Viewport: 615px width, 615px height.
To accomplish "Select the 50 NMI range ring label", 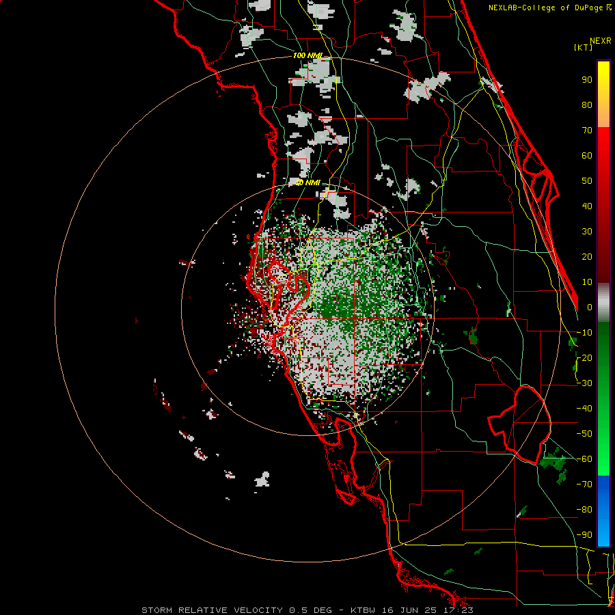I will (x=307, y=182).
